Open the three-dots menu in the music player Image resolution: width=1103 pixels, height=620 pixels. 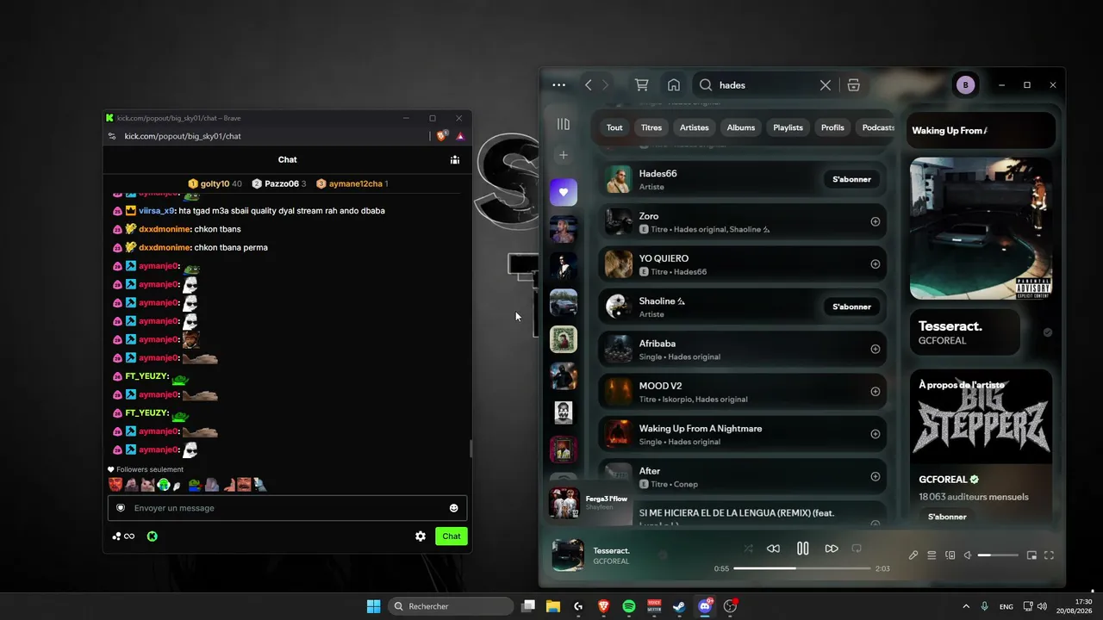tap(558, 85)
